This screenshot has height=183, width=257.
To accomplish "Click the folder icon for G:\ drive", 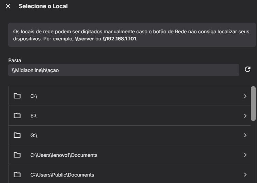I will point(17,135).
